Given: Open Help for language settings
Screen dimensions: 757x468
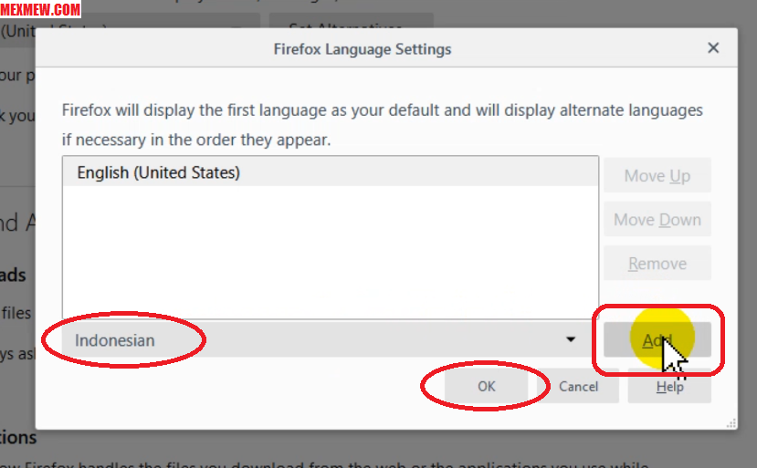Looking at the screenshot, I should click(x=669, y=387).
